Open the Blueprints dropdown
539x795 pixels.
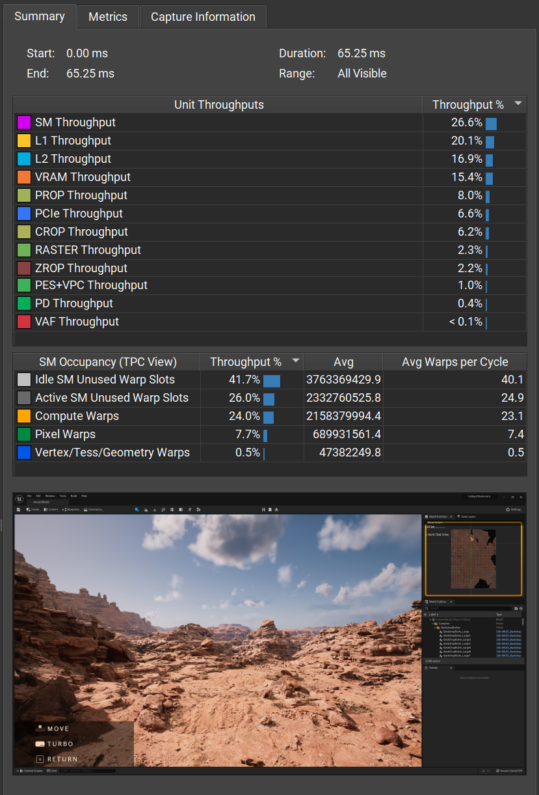72,510
